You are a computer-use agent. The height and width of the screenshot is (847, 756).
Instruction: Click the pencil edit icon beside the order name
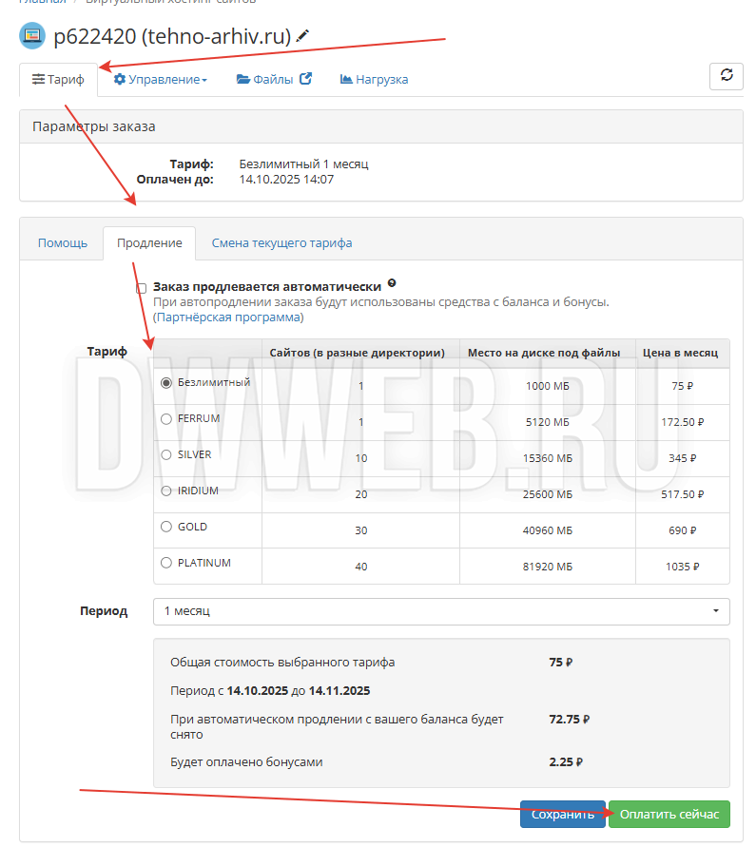[303, 36]
